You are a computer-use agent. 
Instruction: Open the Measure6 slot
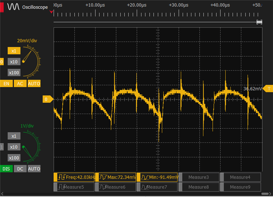116,187
